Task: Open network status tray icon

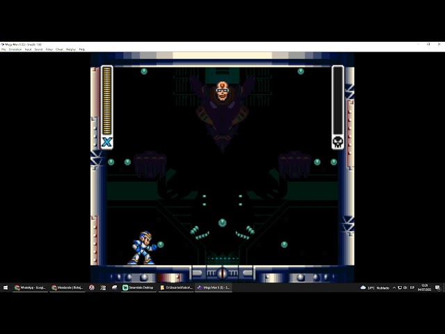Action: point(400,287)
